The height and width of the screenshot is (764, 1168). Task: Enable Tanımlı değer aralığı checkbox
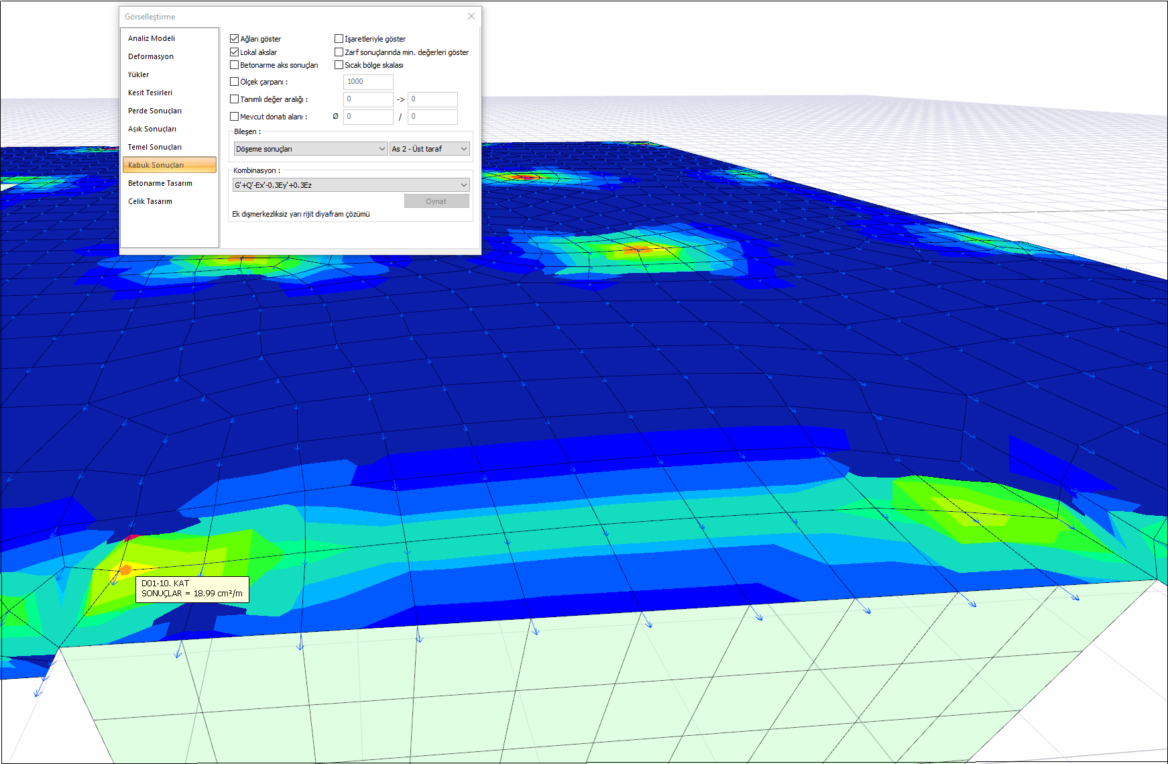(235, 99)
